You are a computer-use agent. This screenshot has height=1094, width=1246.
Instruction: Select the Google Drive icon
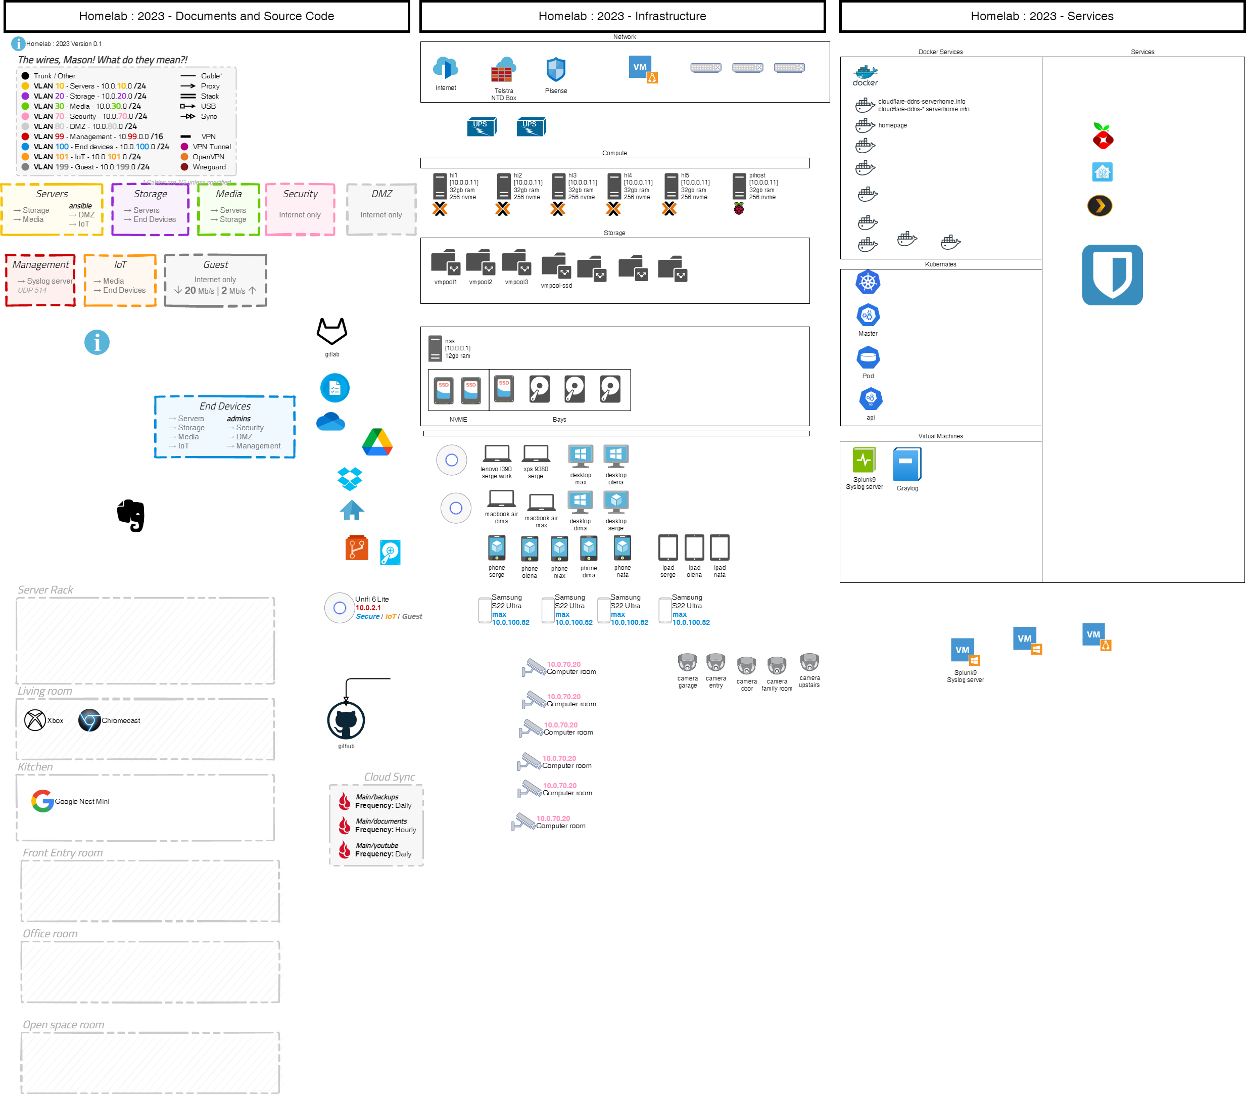pos(377,442)
